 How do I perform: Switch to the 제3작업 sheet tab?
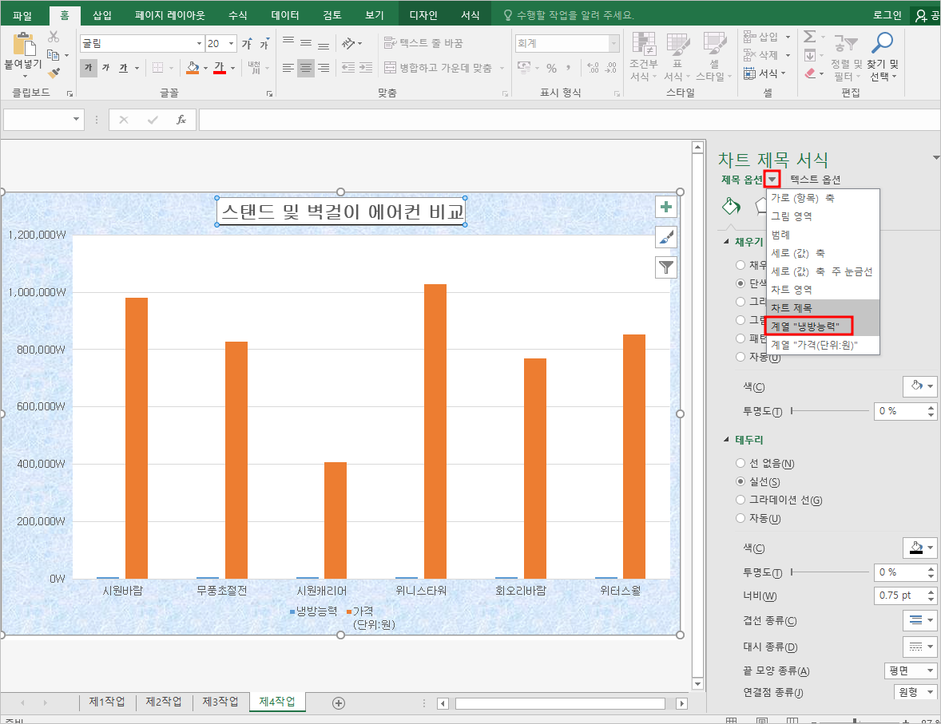click(x=220, y=702)
